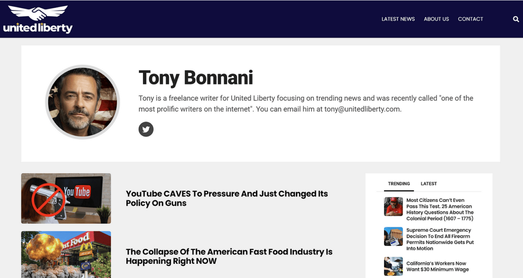
Task: Click the red-cap man trending thumbnail
Action: (393, 207)
